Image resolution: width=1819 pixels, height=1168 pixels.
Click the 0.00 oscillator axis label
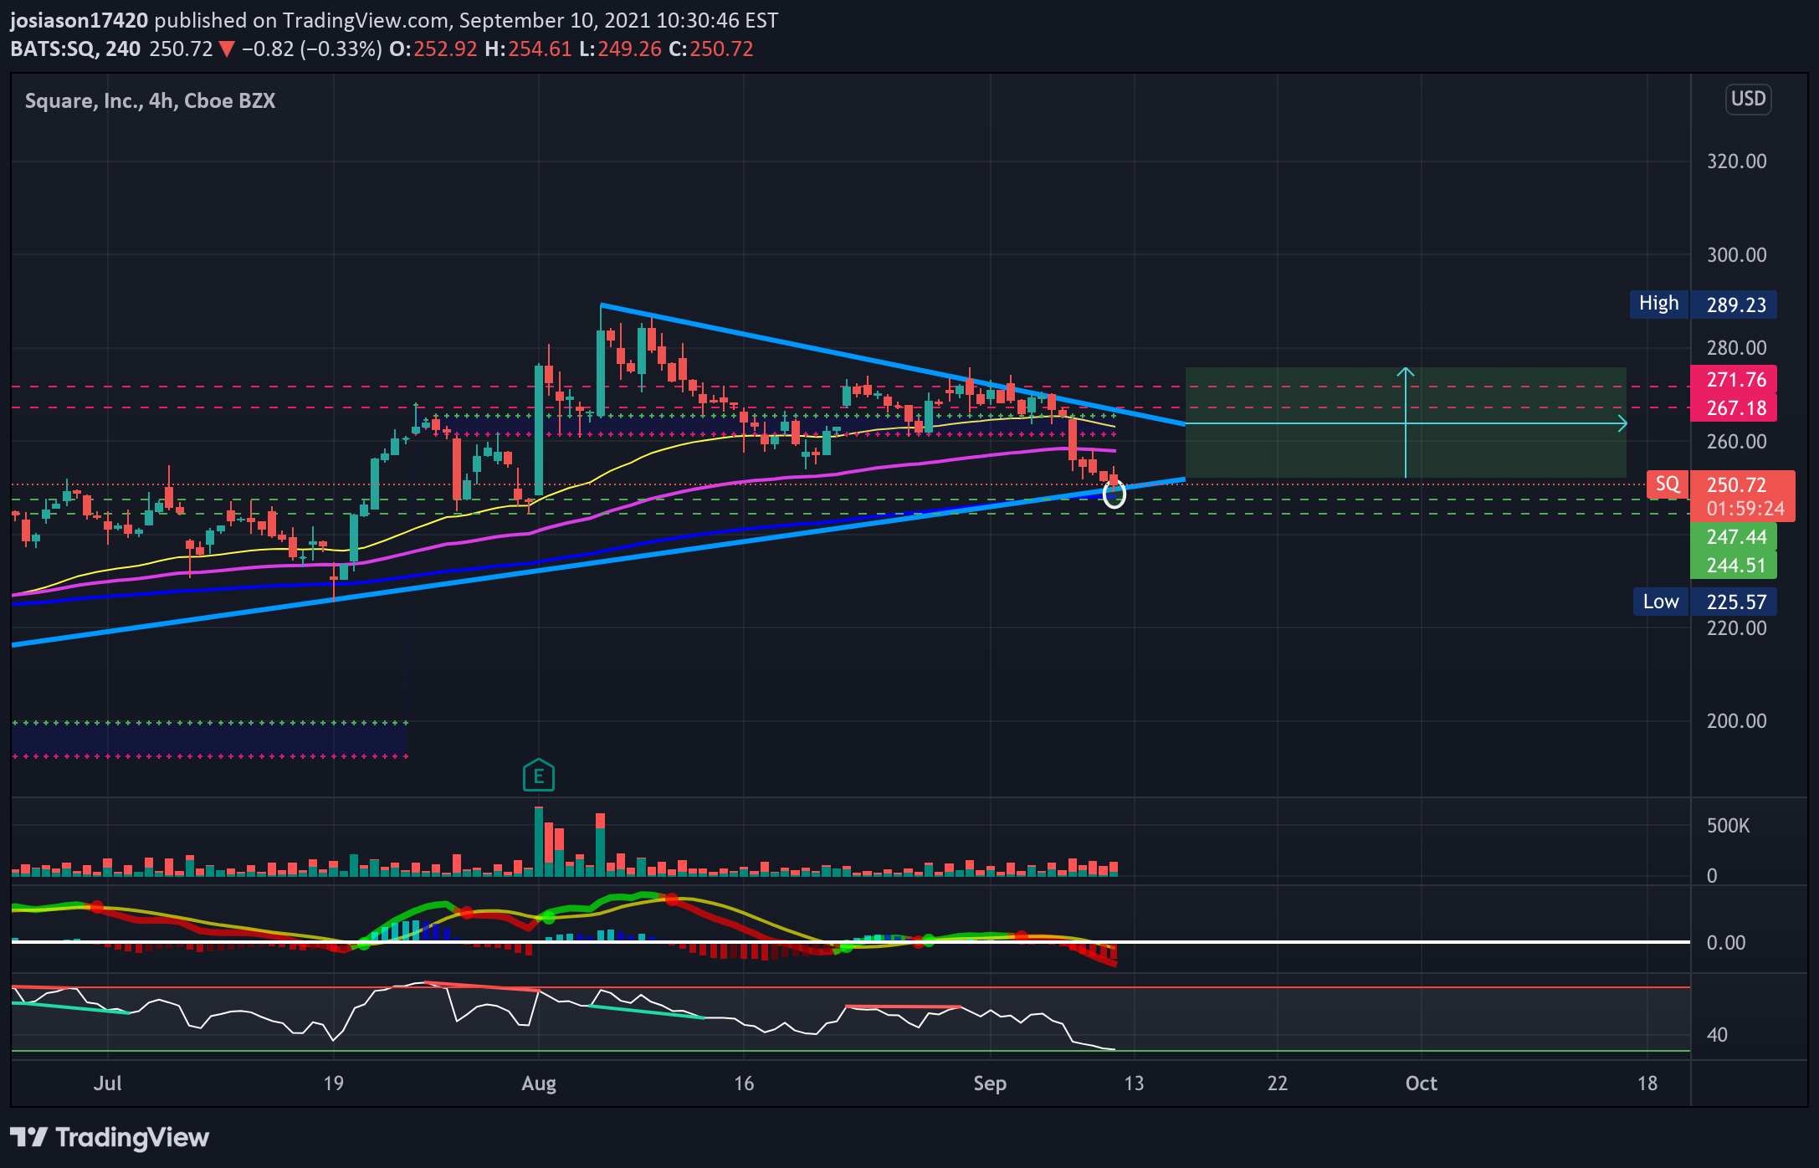pos(1725,943)
